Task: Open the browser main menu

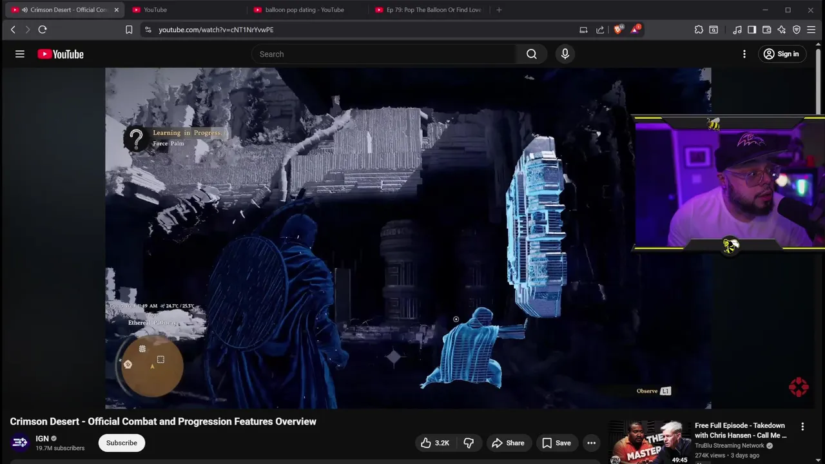Action: (x=811, y=30)
